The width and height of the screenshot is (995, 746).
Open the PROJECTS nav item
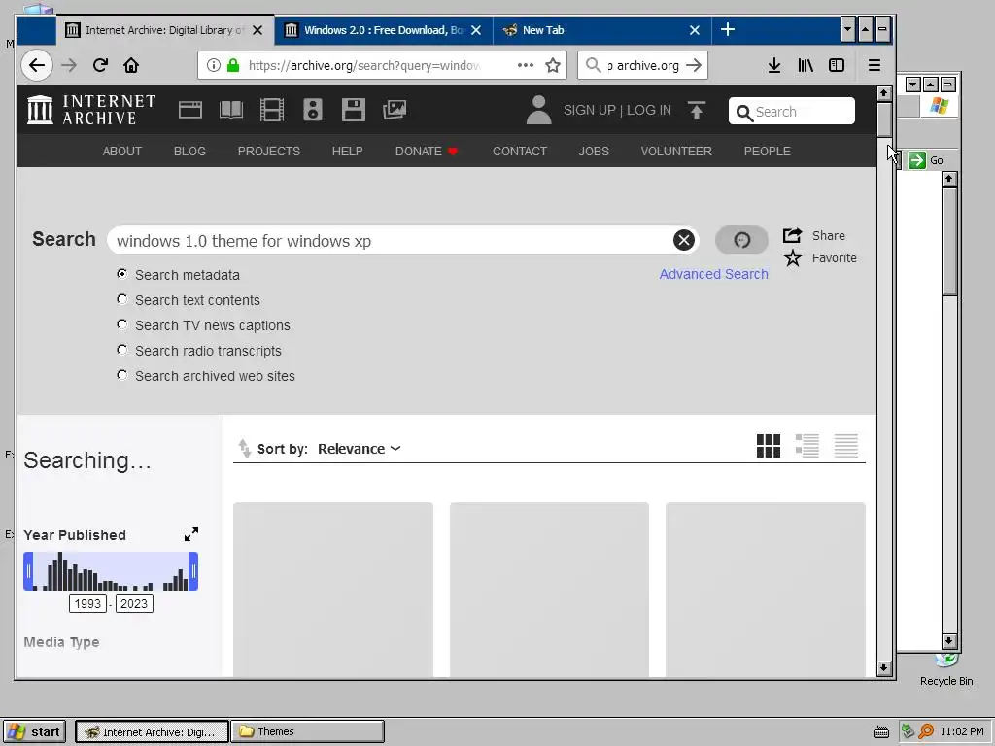268,151
